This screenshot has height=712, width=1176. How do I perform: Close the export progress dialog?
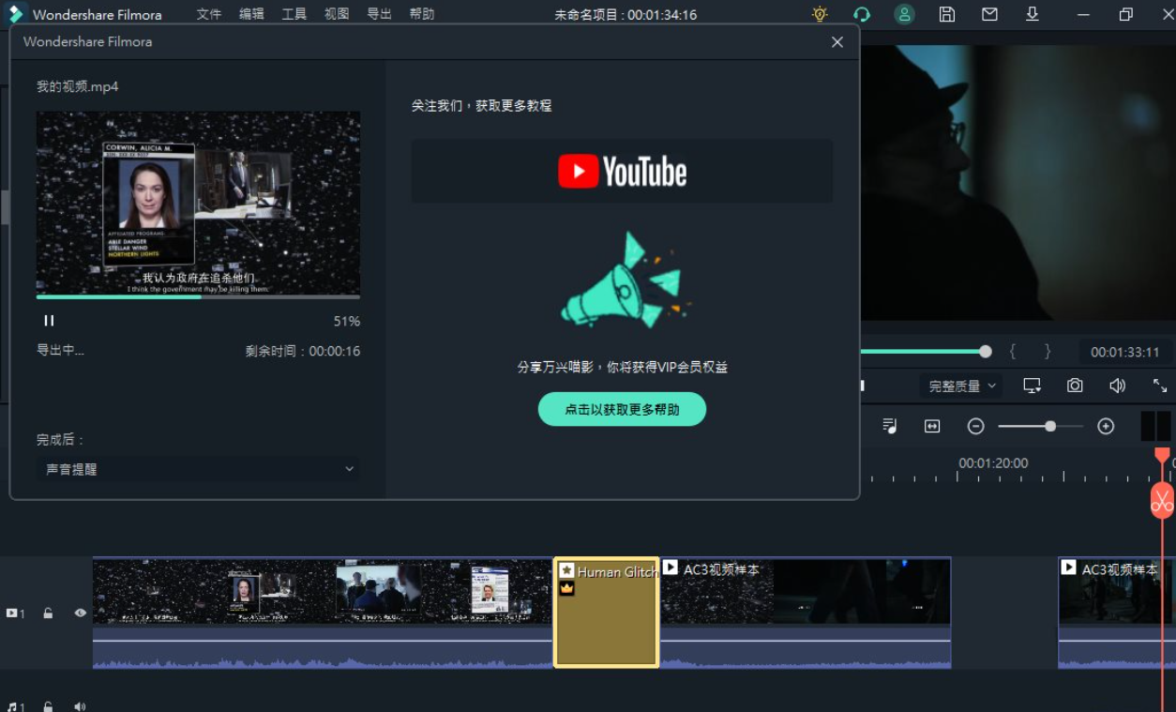pos(837,42)
